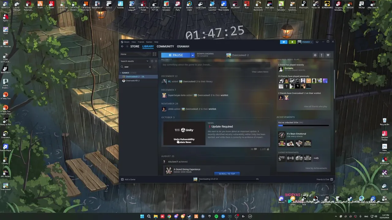Open dropdown arrow beside Pause button
The image size is (392, 220).
click(193, 55)
